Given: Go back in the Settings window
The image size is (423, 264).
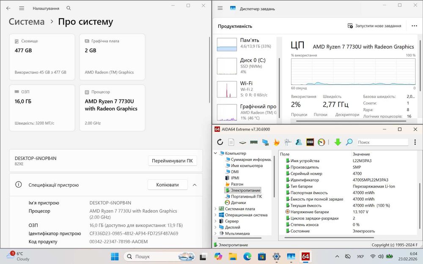Looking at the screenshot, I should coord(8,8).
